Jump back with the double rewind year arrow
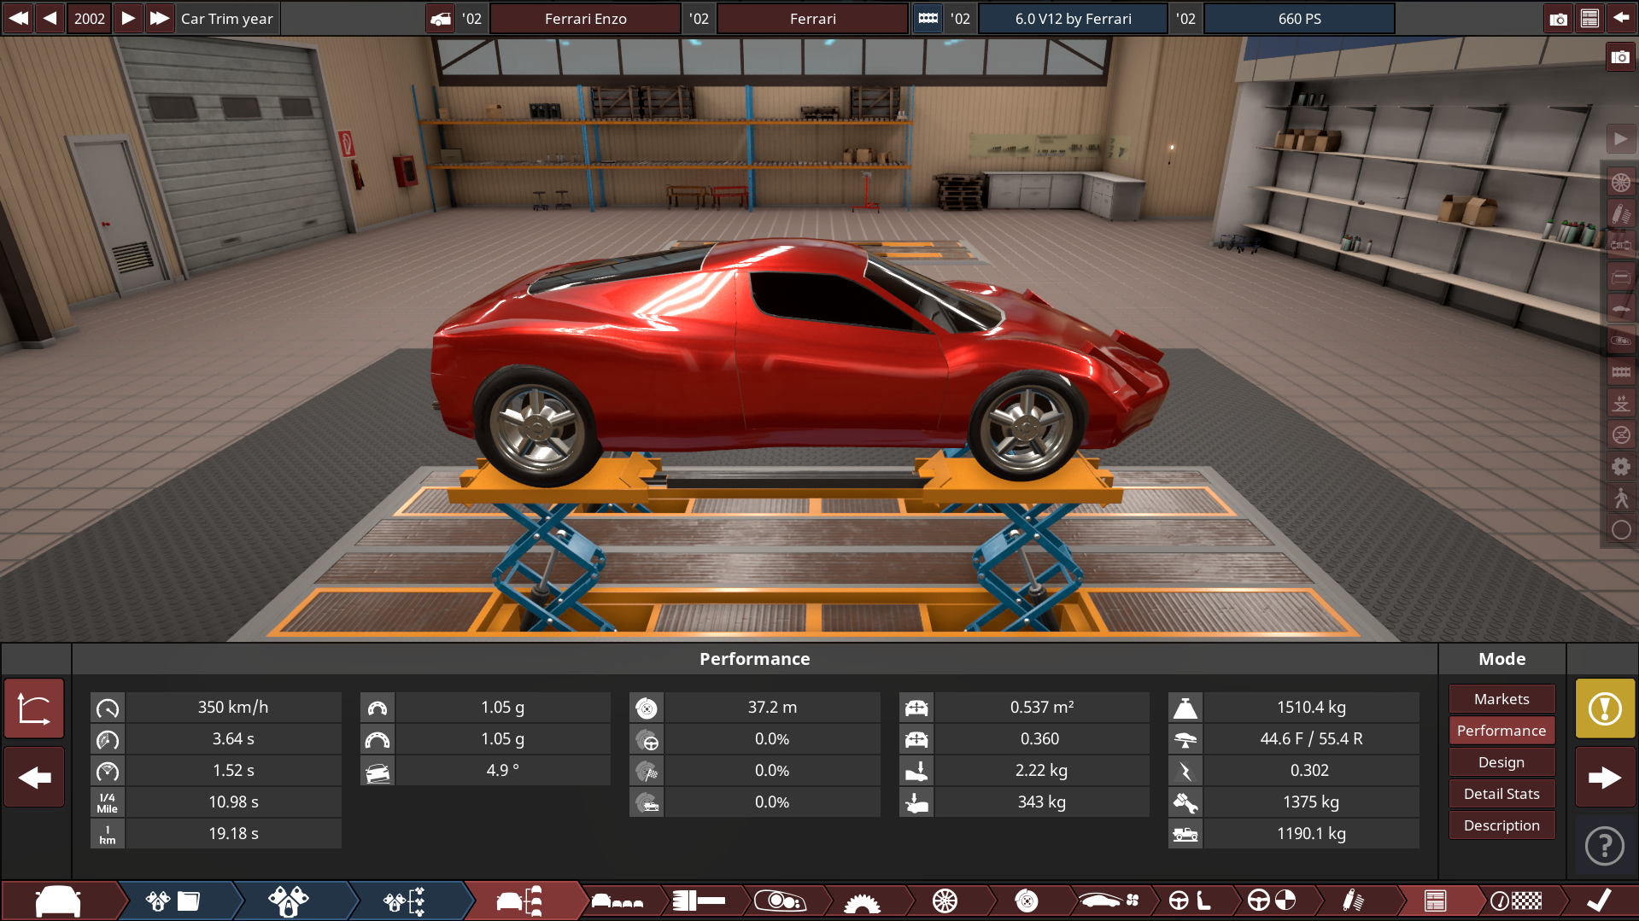 18,18
